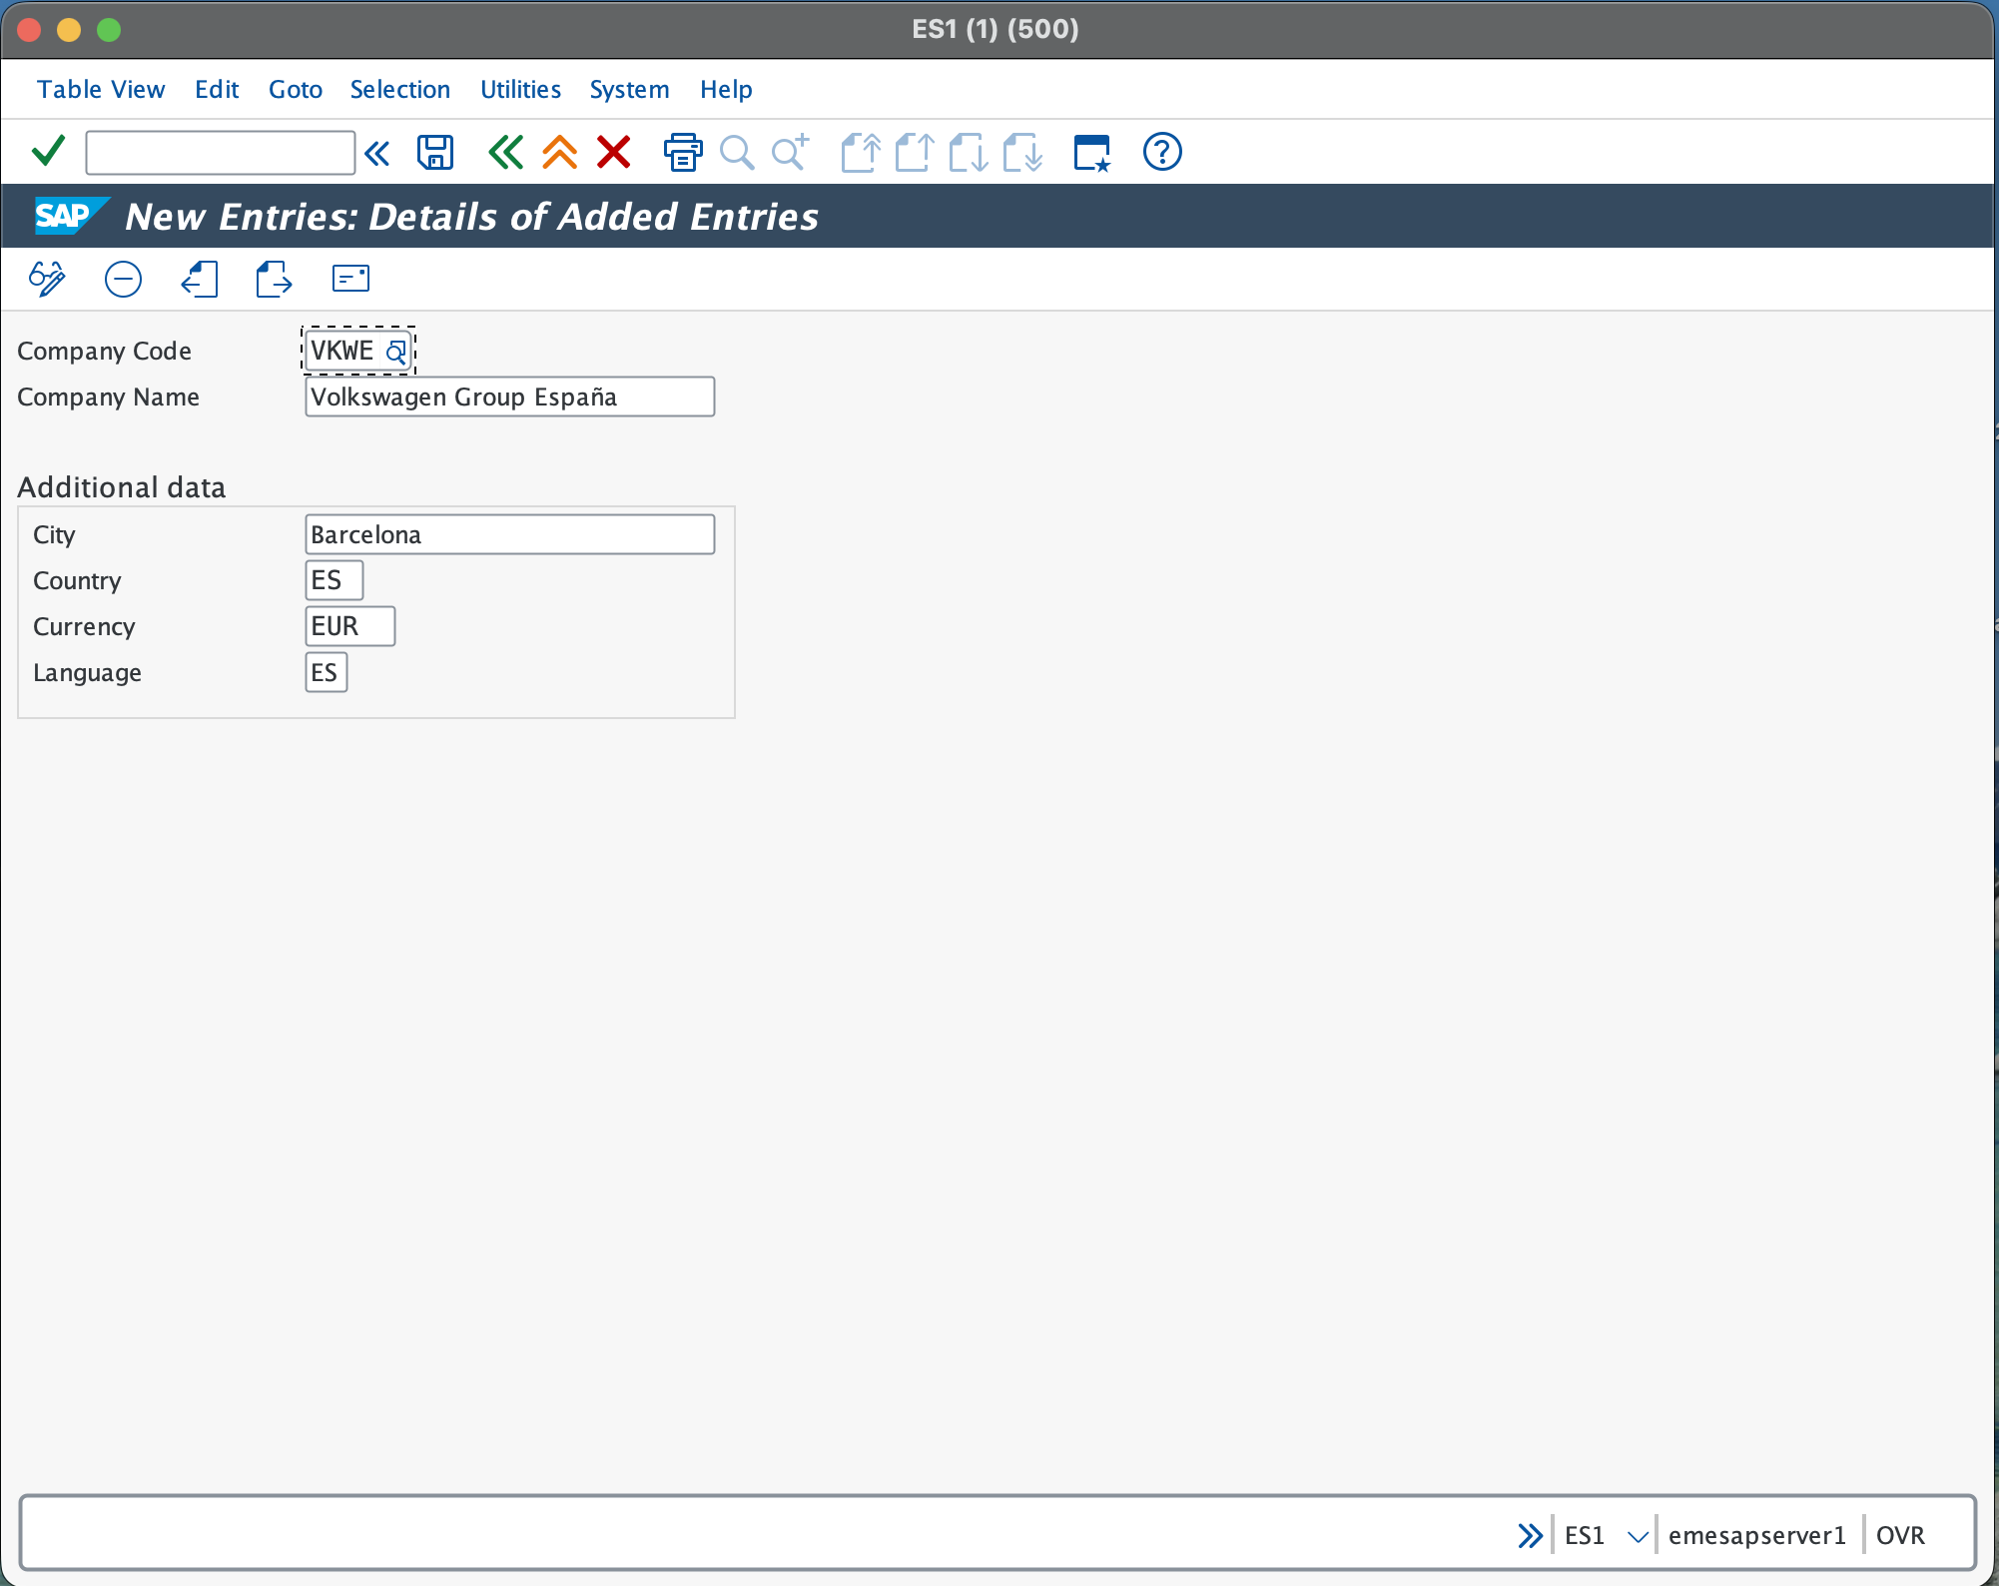
Task: Click the status bar message area
Action: click(764, 1535)
